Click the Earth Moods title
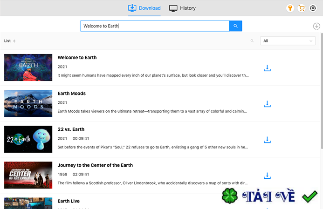The width and height of the screenshot is (323, 209). tap(71, 93)
